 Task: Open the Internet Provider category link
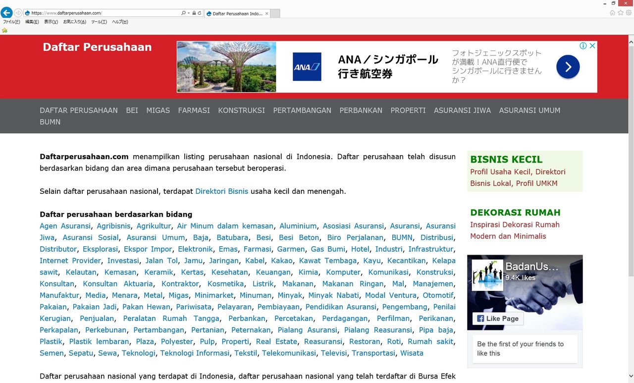point(69,261)
